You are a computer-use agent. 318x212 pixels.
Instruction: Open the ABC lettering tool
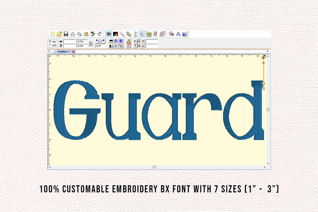pos(155,34)
